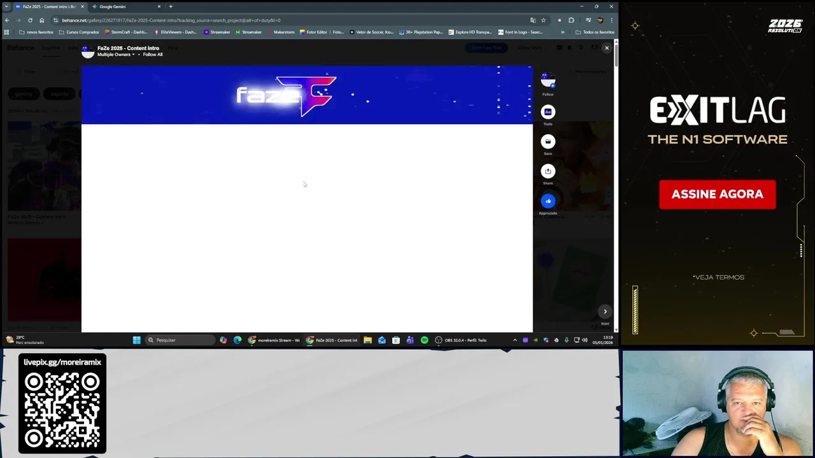Open Microsoft Edge from taskbar
Viewport: 815px width, 458px height.
(237, 340)
